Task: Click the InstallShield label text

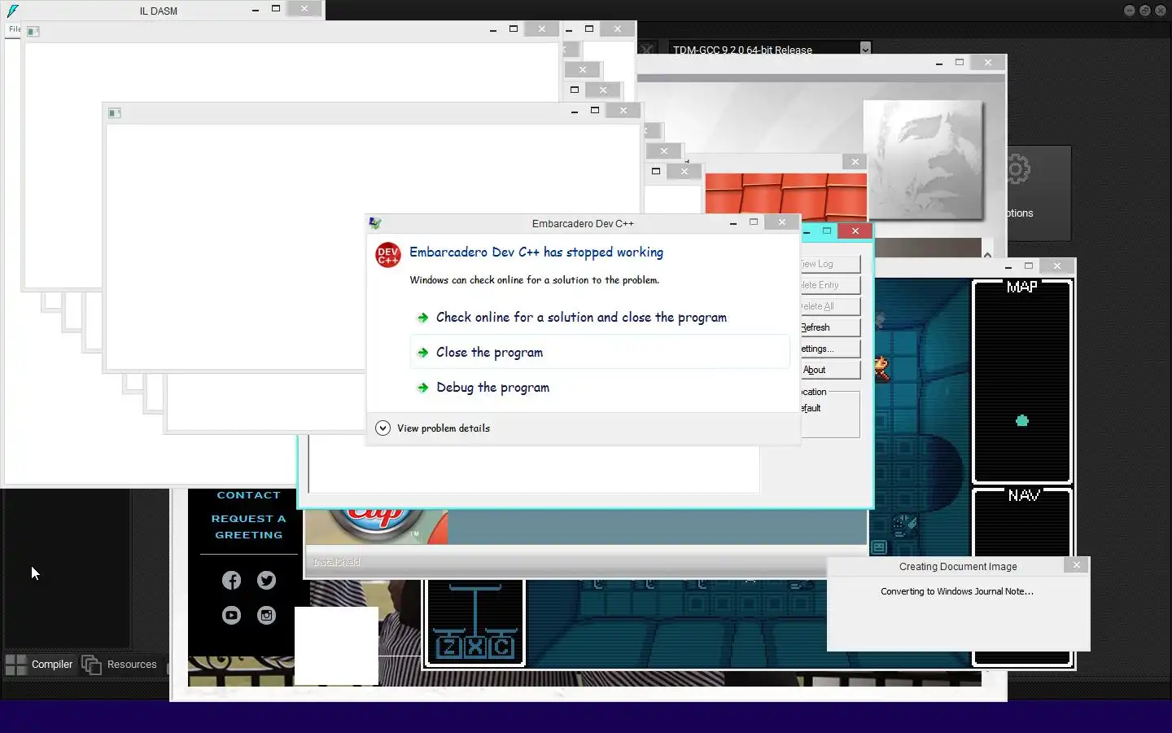Action: 336,562
